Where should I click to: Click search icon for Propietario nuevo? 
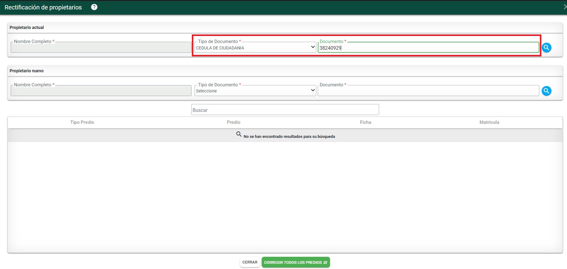(x=546, y=91)
